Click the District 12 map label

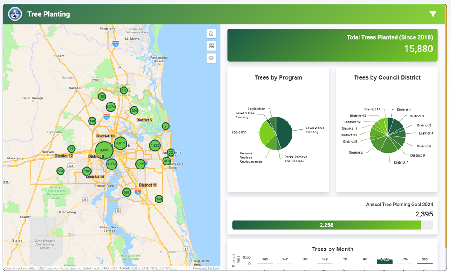(x=63, y=156)
